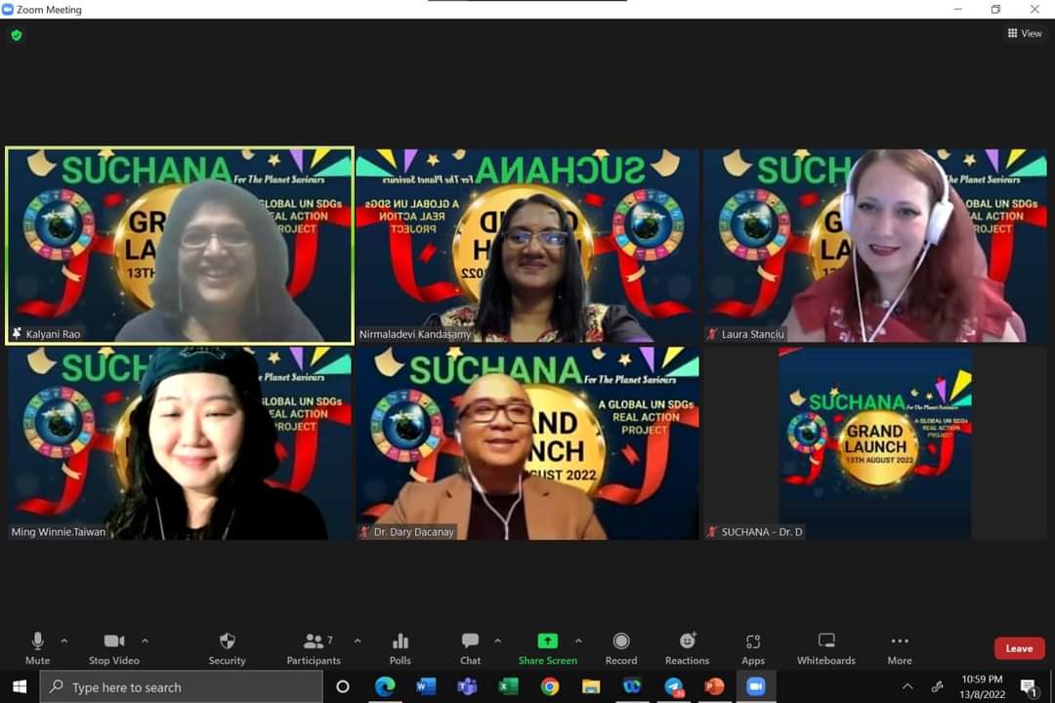Screen dimensions: 1055x703
Task: Open Whiteboards
Action: 826,648
